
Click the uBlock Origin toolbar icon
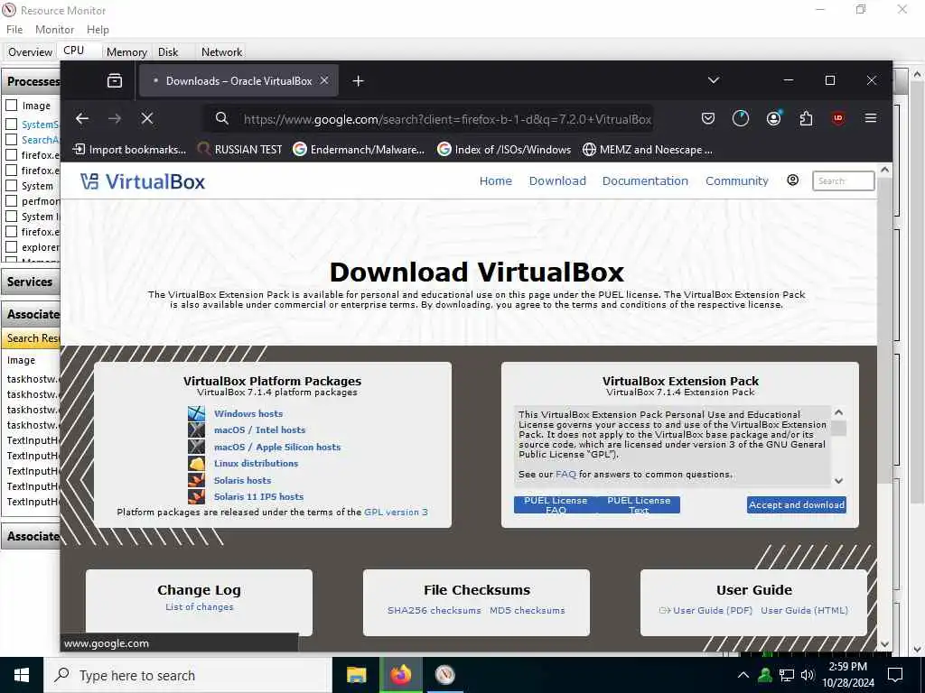(x=837, y=118)
